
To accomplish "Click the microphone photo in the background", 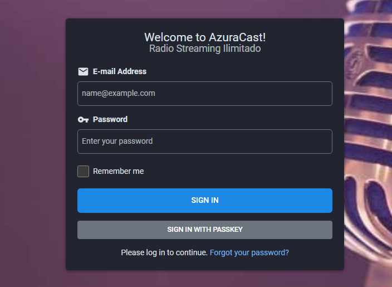I will (x=370, y=139).
